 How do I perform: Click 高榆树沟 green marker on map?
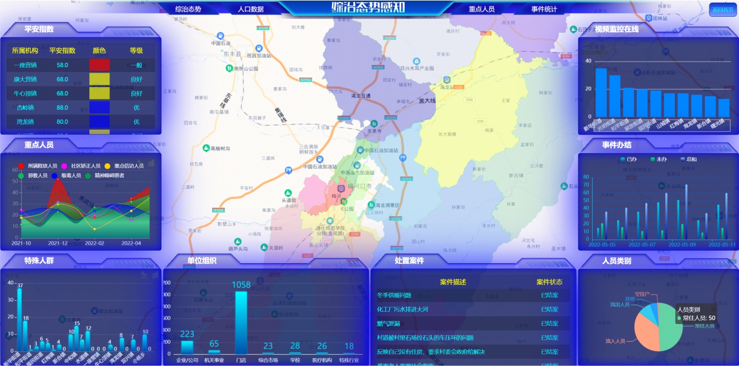click(x=206, y=148)
